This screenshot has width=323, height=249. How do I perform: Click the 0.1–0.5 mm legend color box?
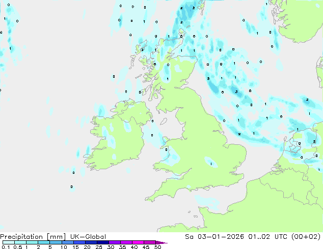(9, 242)
